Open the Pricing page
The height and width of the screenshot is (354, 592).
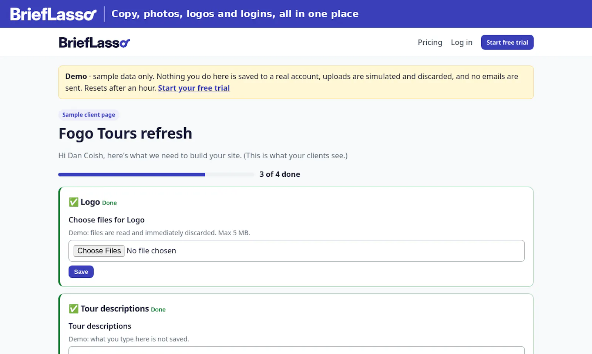pyautogui.click(x=430, y=43)
